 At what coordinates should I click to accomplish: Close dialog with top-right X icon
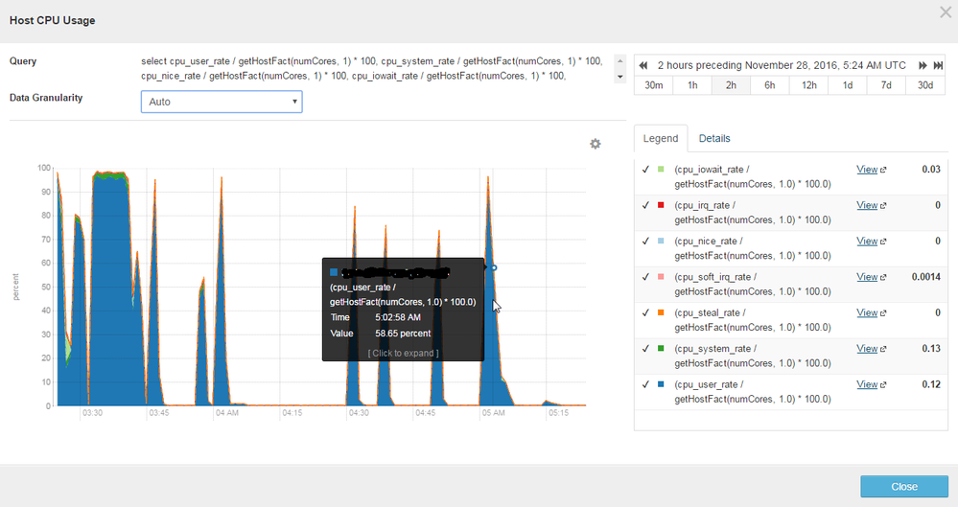[x=945, y=12]
